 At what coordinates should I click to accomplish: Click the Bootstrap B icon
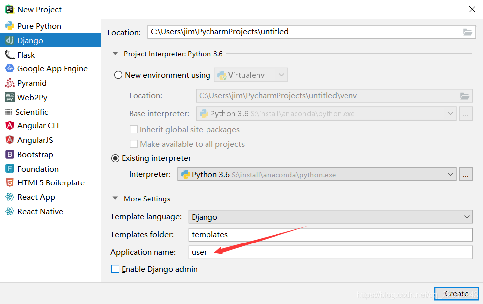[x=10, y=154]
